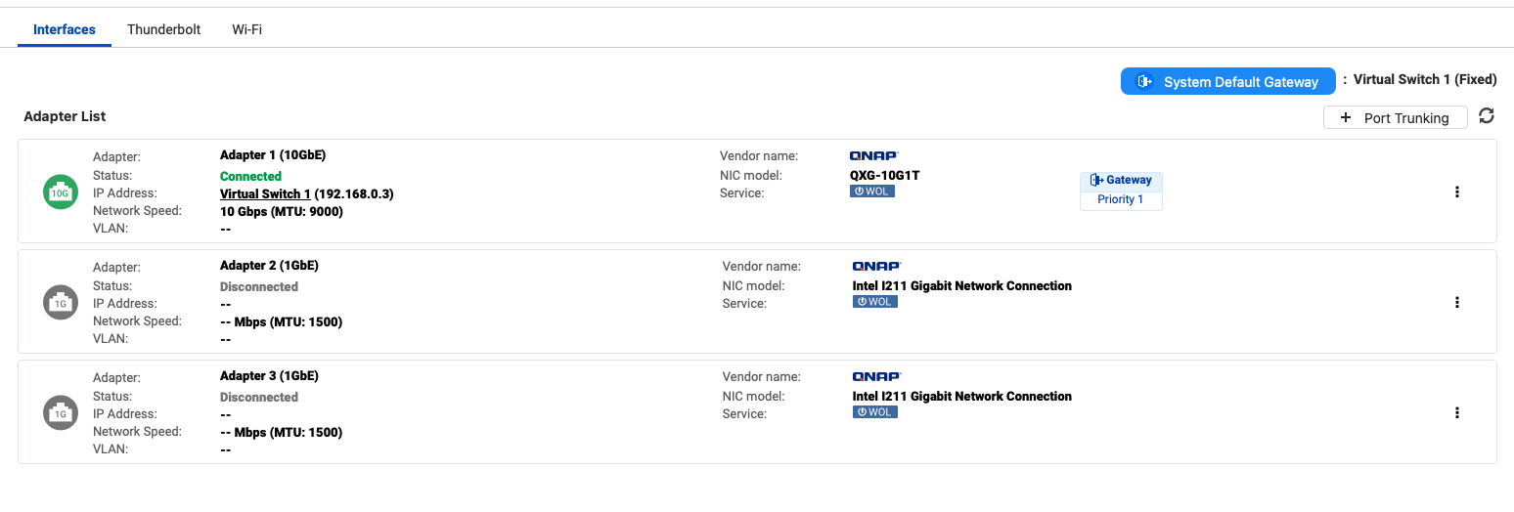Click the Port Trunking button

1395,117
